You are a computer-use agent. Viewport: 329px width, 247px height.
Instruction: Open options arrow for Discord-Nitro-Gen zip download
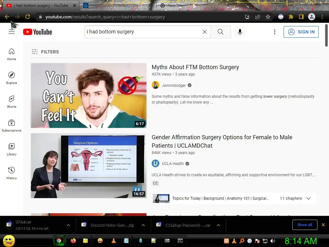pos(143,225)
